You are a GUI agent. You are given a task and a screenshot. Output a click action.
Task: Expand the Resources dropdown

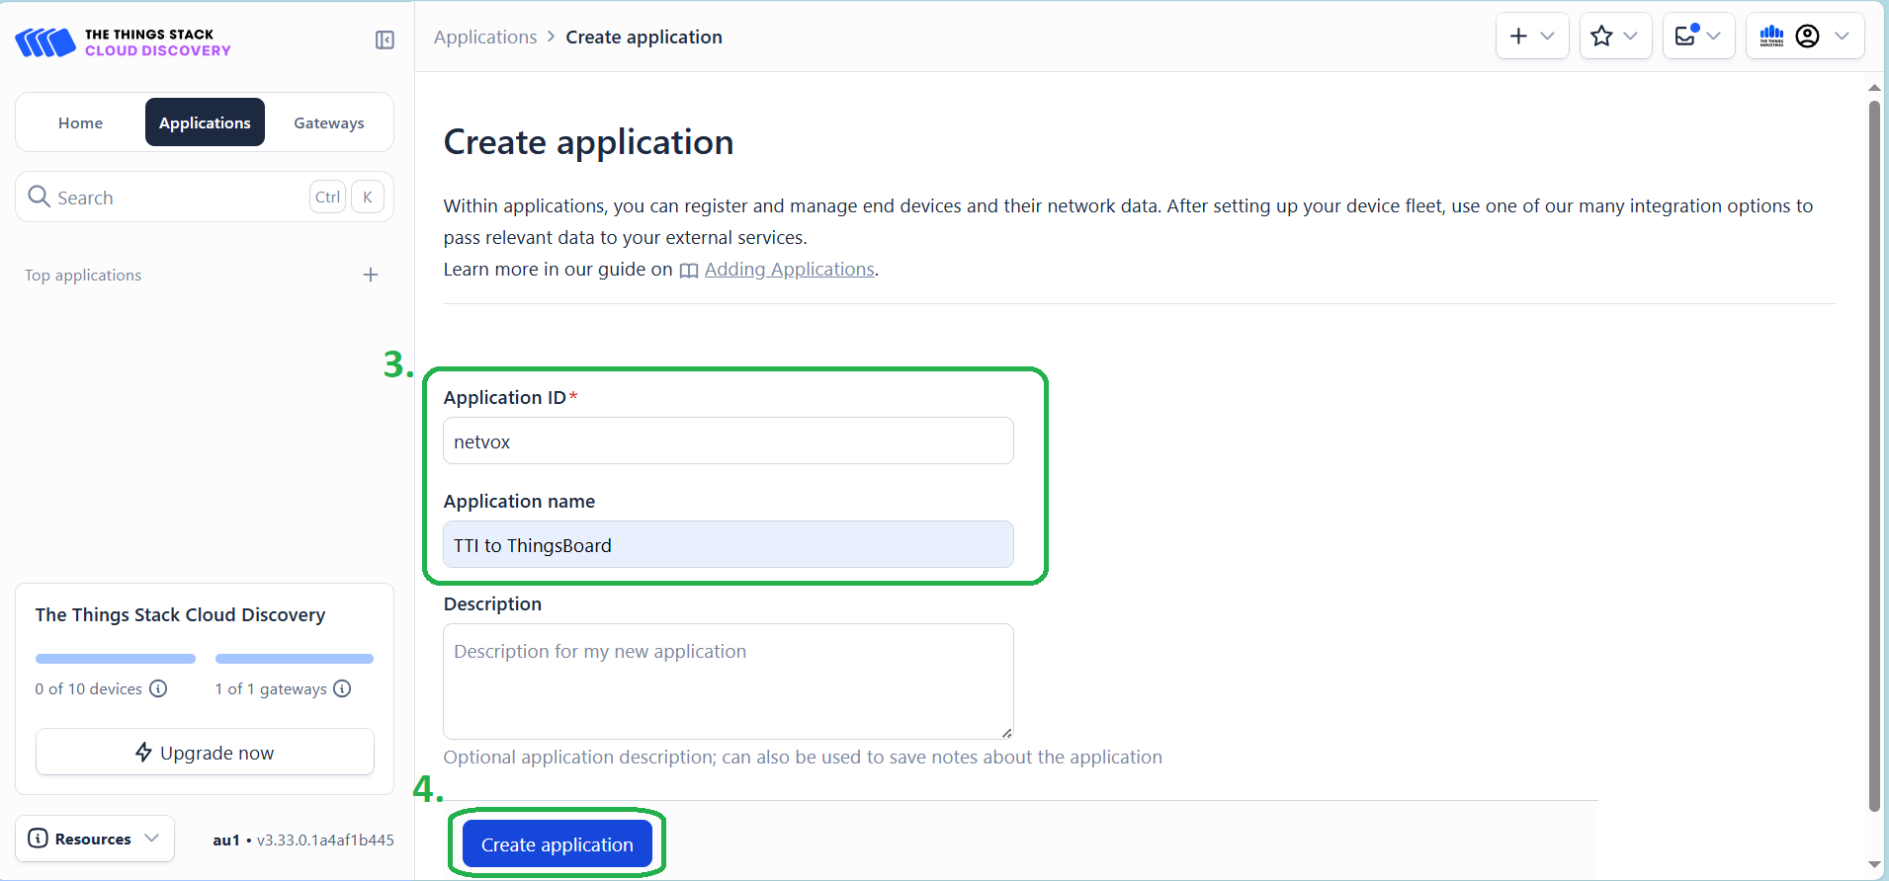point(95,839)
